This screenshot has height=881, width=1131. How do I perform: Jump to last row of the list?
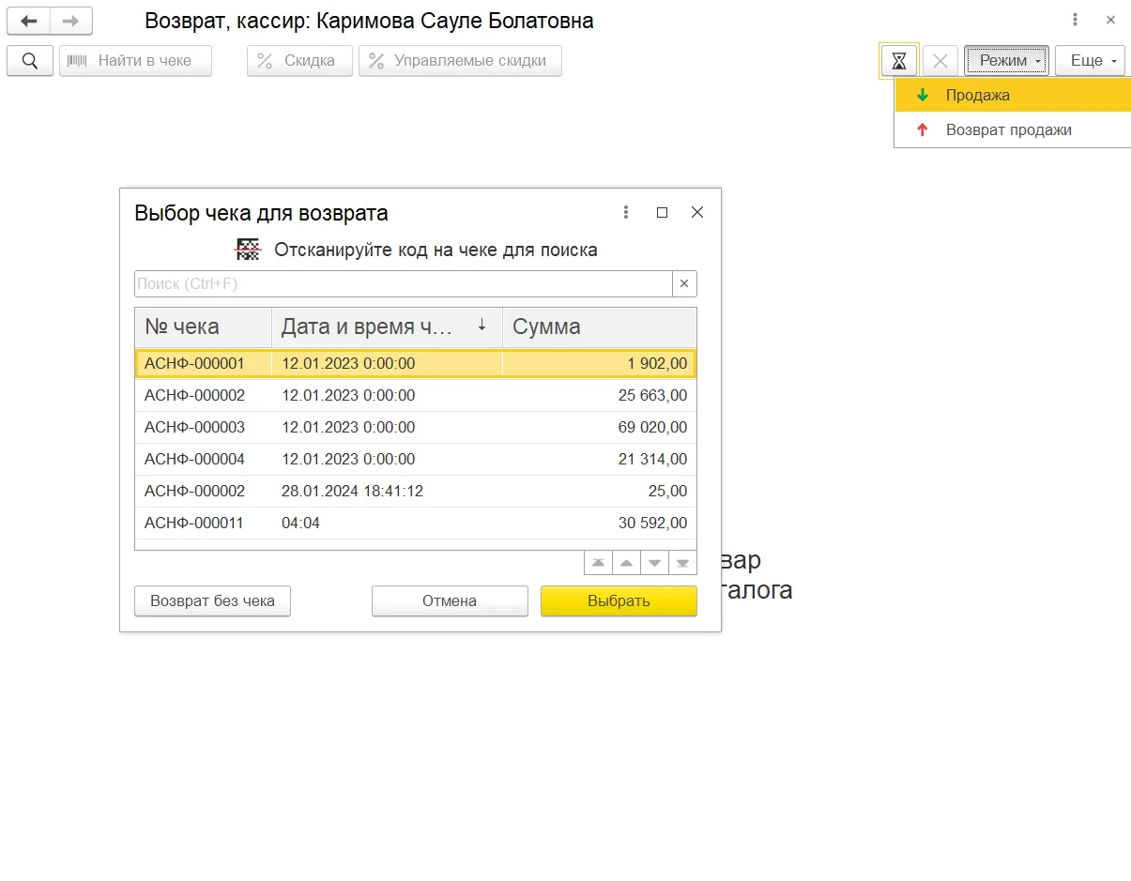[x=682, y=563]
